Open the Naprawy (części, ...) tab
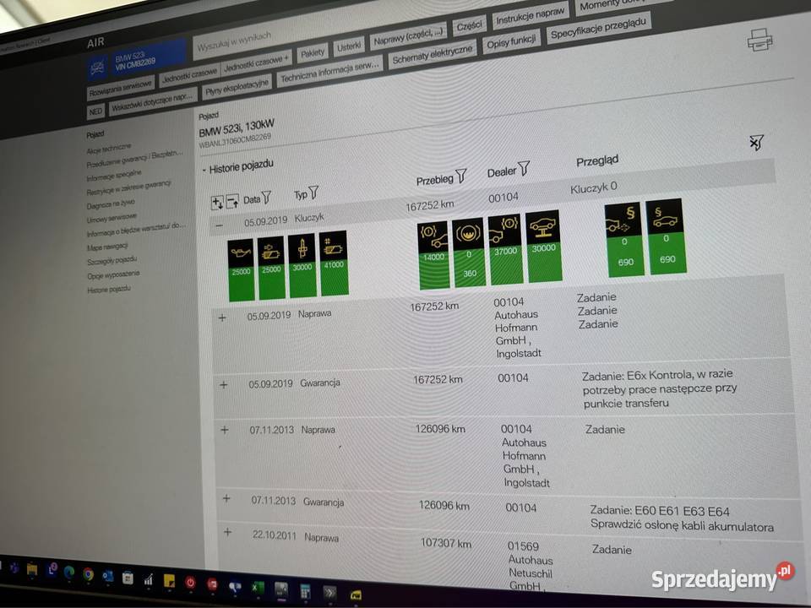This screenshot has width=811, height=608. pos(409,37)
